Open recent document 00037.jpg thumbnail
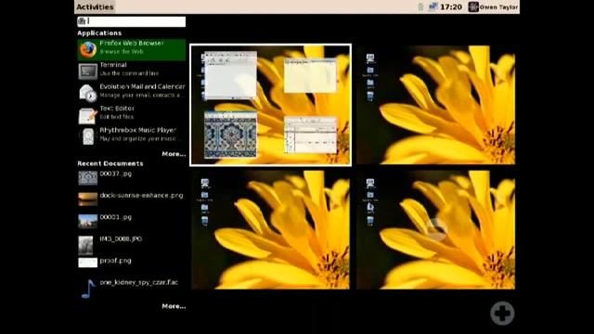 (88, 178)
